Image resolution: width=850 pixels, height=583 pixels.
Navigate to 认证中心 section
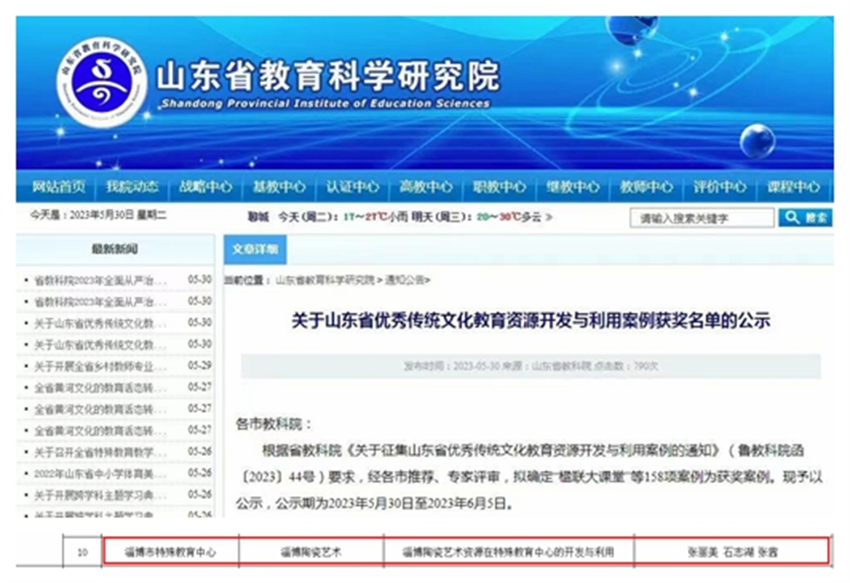pos(352,187)
